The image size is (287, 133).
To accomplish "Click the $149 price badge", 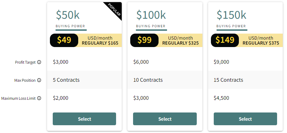I will click(225, 40).
